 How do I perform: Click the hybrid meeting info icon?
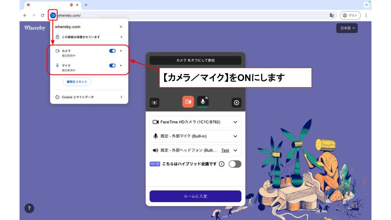click(222, 164)
